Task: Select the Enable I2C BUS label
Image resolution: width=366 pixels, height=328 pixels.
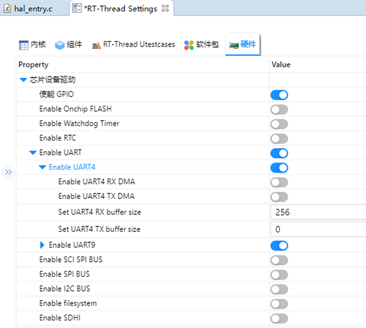Action: click(65, 289)
